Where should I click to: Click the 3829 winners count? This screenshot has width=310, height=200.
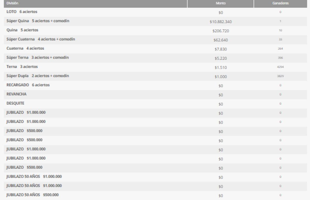[280, 76]
